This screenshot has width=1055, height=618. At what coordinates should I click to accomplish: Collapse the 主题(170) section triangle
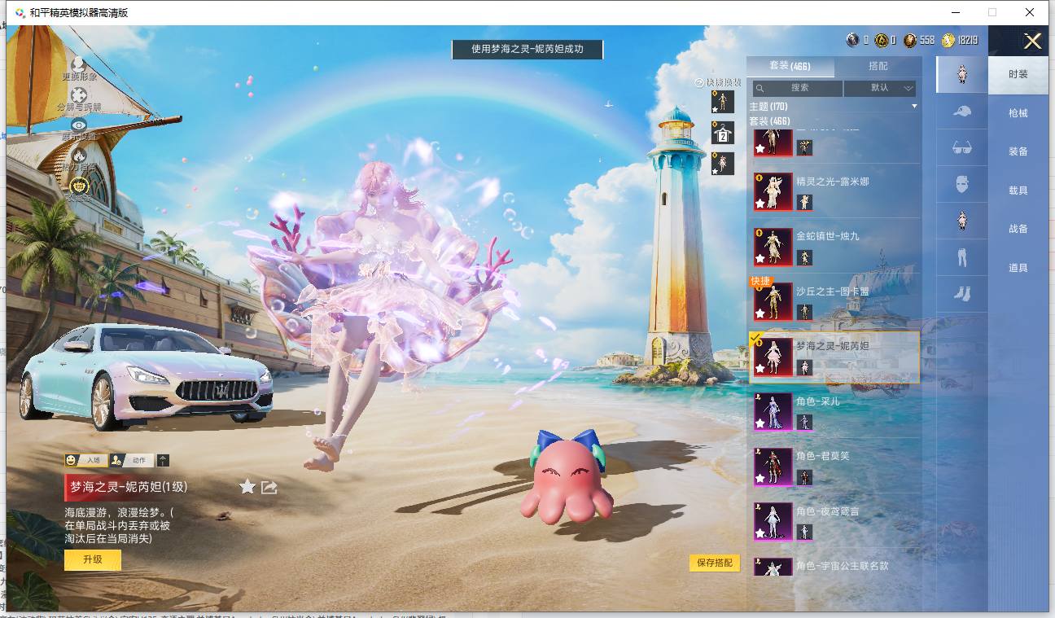tap(914, 107)
